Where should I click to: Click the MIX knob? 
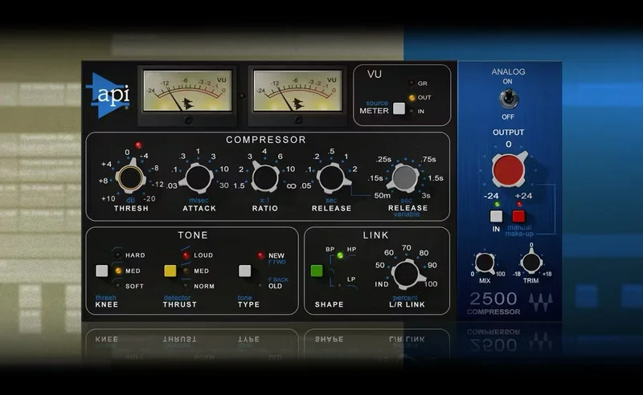click(x=485, y=263)
